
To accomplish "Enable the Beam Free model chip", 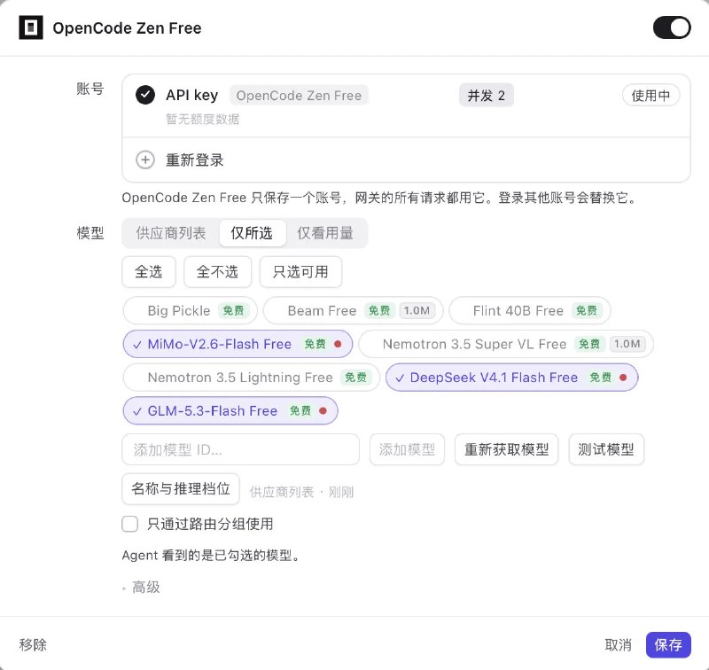I will 353,310.
